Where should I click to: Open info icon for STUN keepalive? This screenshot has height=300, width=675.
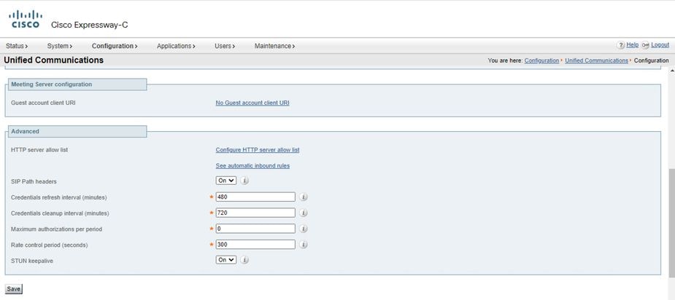click(x=244, y=260)
